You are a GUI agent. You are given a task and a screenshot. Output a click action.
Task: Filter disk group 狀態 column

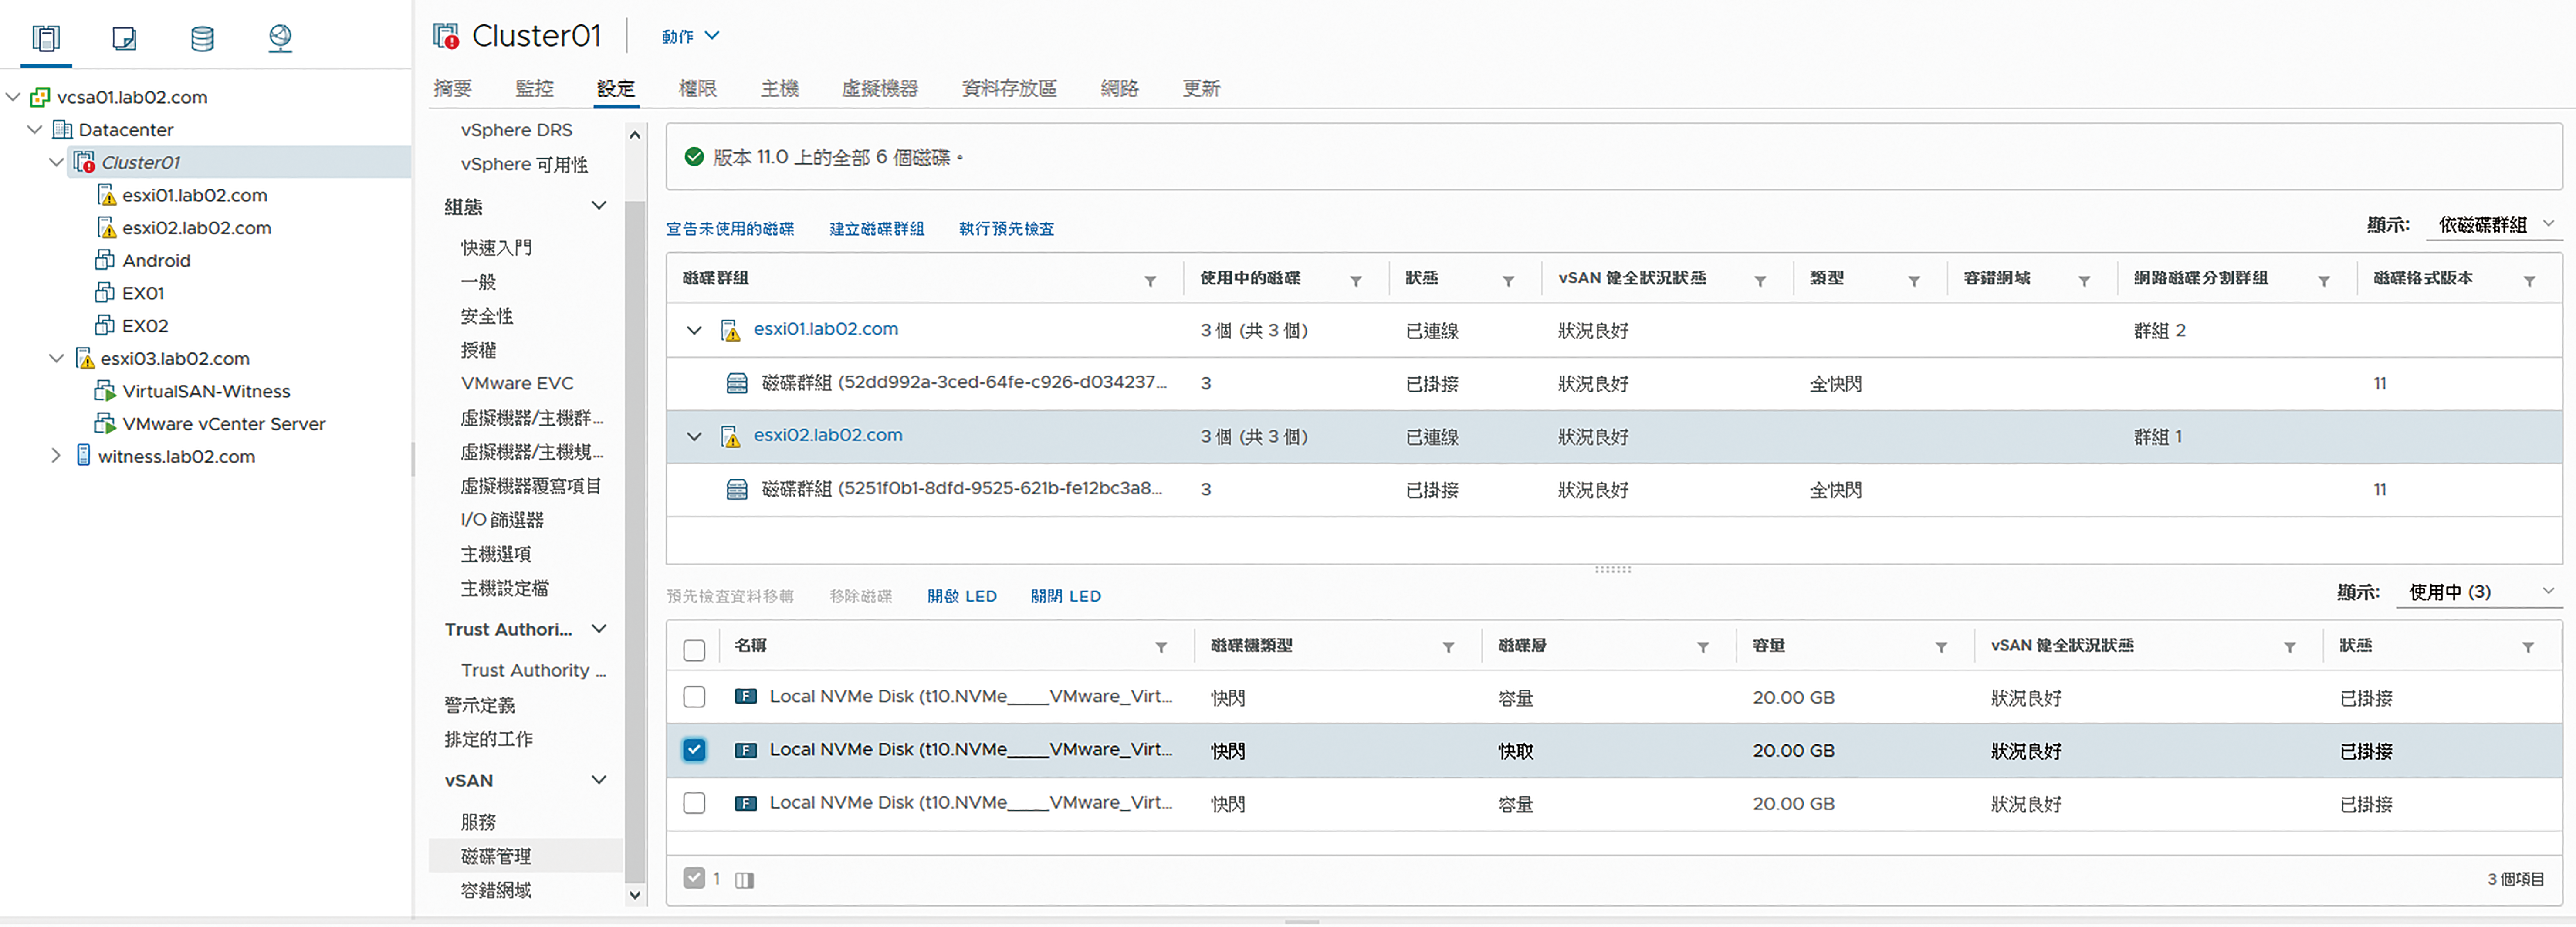pos(1508,281)
